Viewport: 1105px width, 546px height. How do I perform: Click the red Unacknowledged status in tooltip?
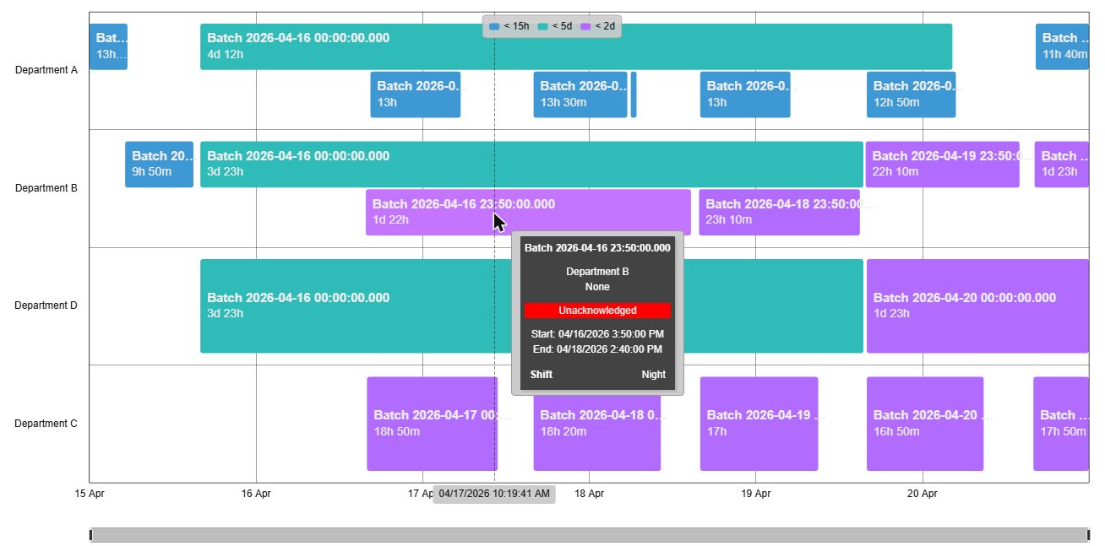(597, 311)
